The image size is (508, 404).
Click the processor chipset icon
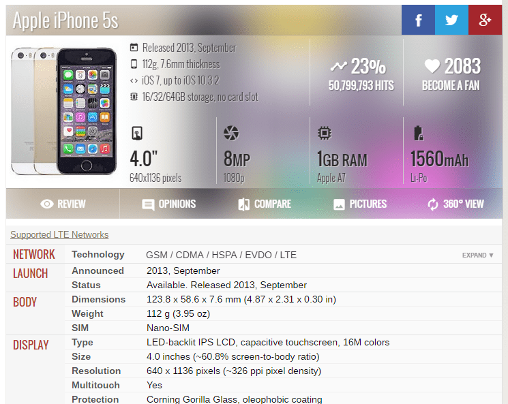click(x=325, y=133)
